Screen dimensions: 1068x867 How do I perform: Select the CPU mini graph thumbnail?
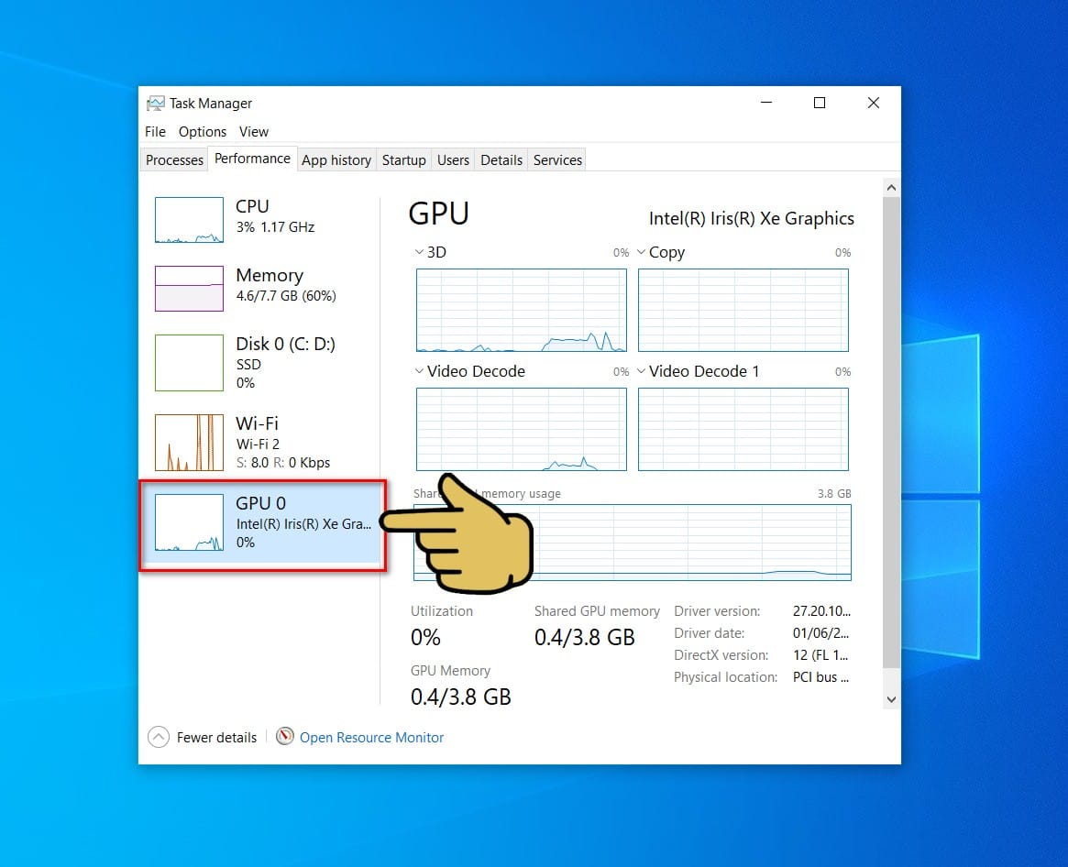pyautogui.click(x=189, y=220)
